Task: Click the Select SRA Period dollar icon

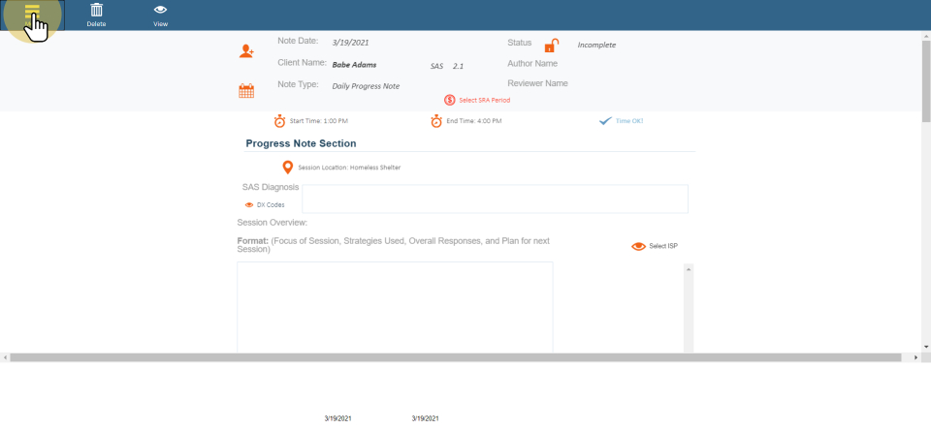Action: (x=450, y=100)
